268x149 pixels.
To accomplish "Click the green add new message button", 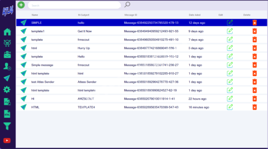I will (x=21, y=5).
